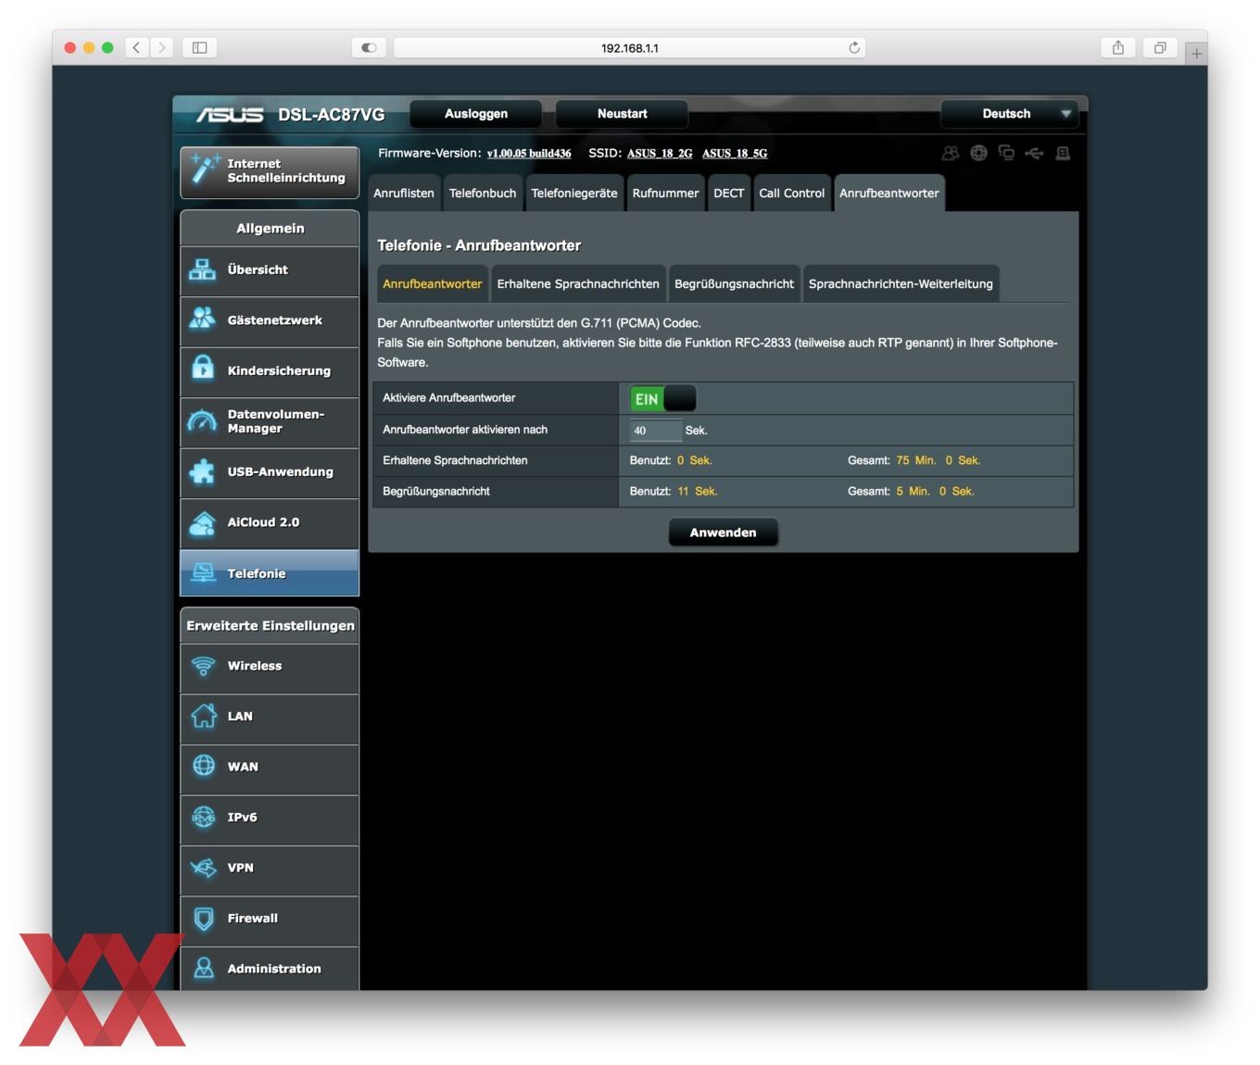This screenshot has width=1260, height=1065.
Task: Open Erhaltene Sprachnachrichten sub-tab
Action: 578,283
